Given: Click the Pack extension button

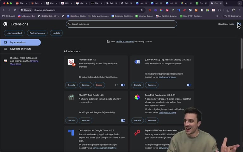Looking at the screenshot, I should 37,33.
